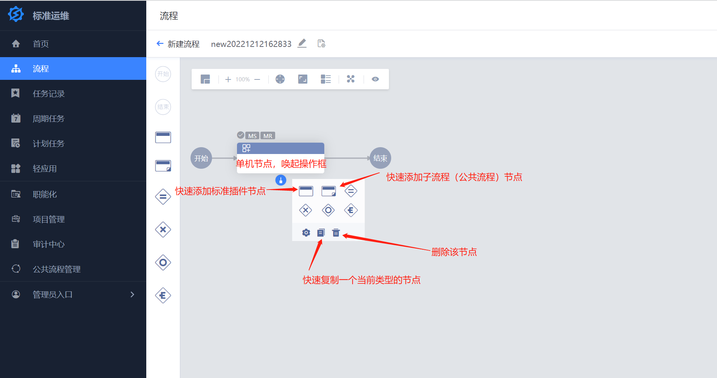Click the zoom out minus control
This screenshot has width=717, height=378.
tap(257, 79)
